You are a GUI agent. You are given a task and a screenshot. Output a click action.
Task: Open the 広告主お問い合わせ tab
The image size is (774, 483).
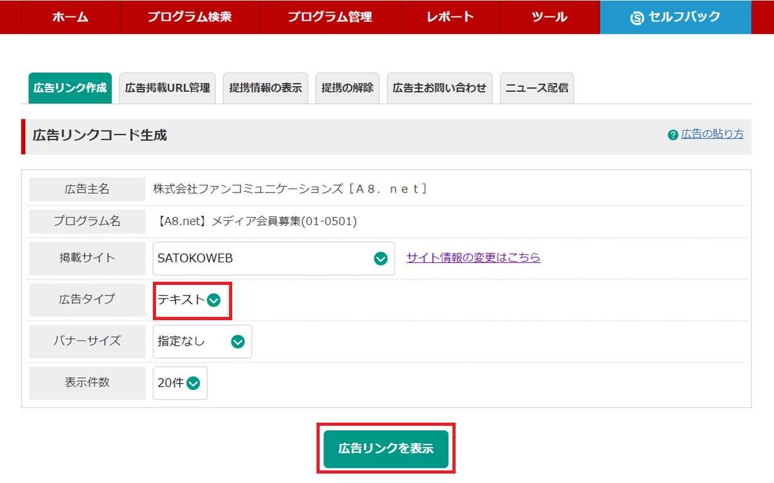point(439,88)
